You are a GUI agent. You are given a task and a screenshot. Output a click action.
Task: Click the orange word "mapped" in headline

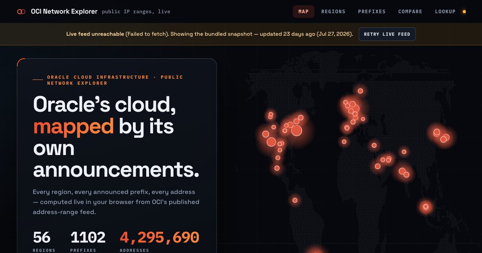(74, 126)
